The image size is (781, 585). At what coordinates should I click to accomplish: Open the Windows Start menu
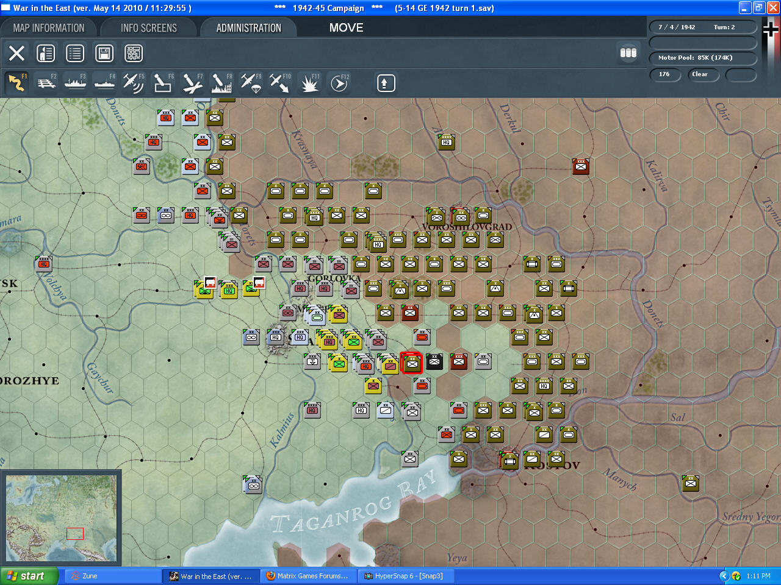tap(29, 576)
